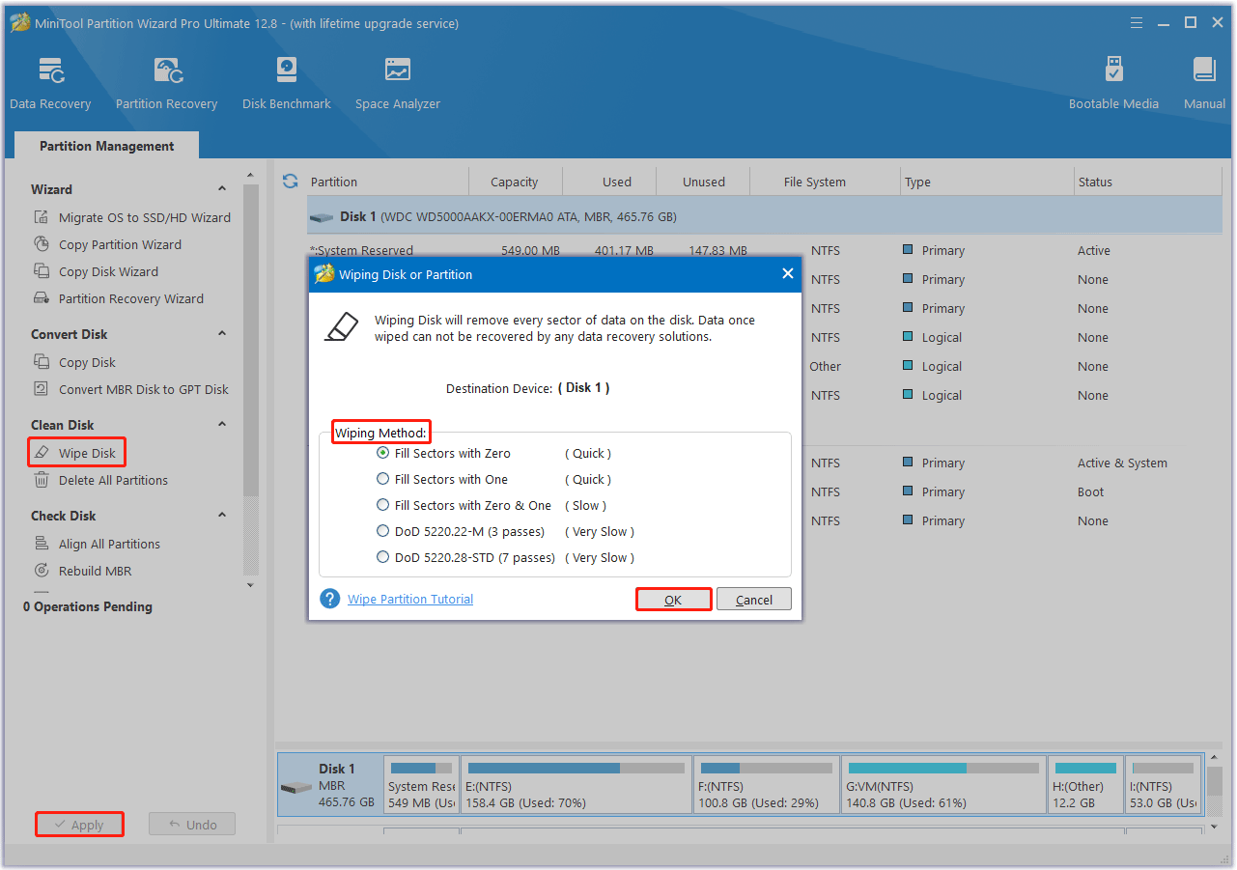Screen dimensions: 1237x870
Task: Collapse the Clean Disk section
Action: (x=222, y=425)
